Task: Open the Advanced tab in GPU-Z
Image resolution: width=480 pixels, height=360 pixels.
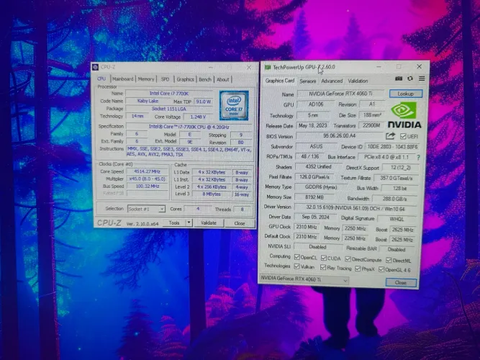Action: [x=332, y=81]
